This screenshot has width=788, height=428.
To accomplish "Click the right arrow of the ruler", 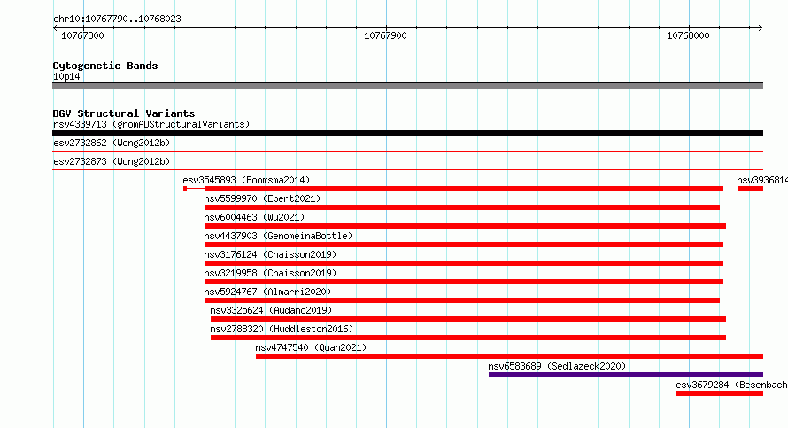I will click(761, 27).
